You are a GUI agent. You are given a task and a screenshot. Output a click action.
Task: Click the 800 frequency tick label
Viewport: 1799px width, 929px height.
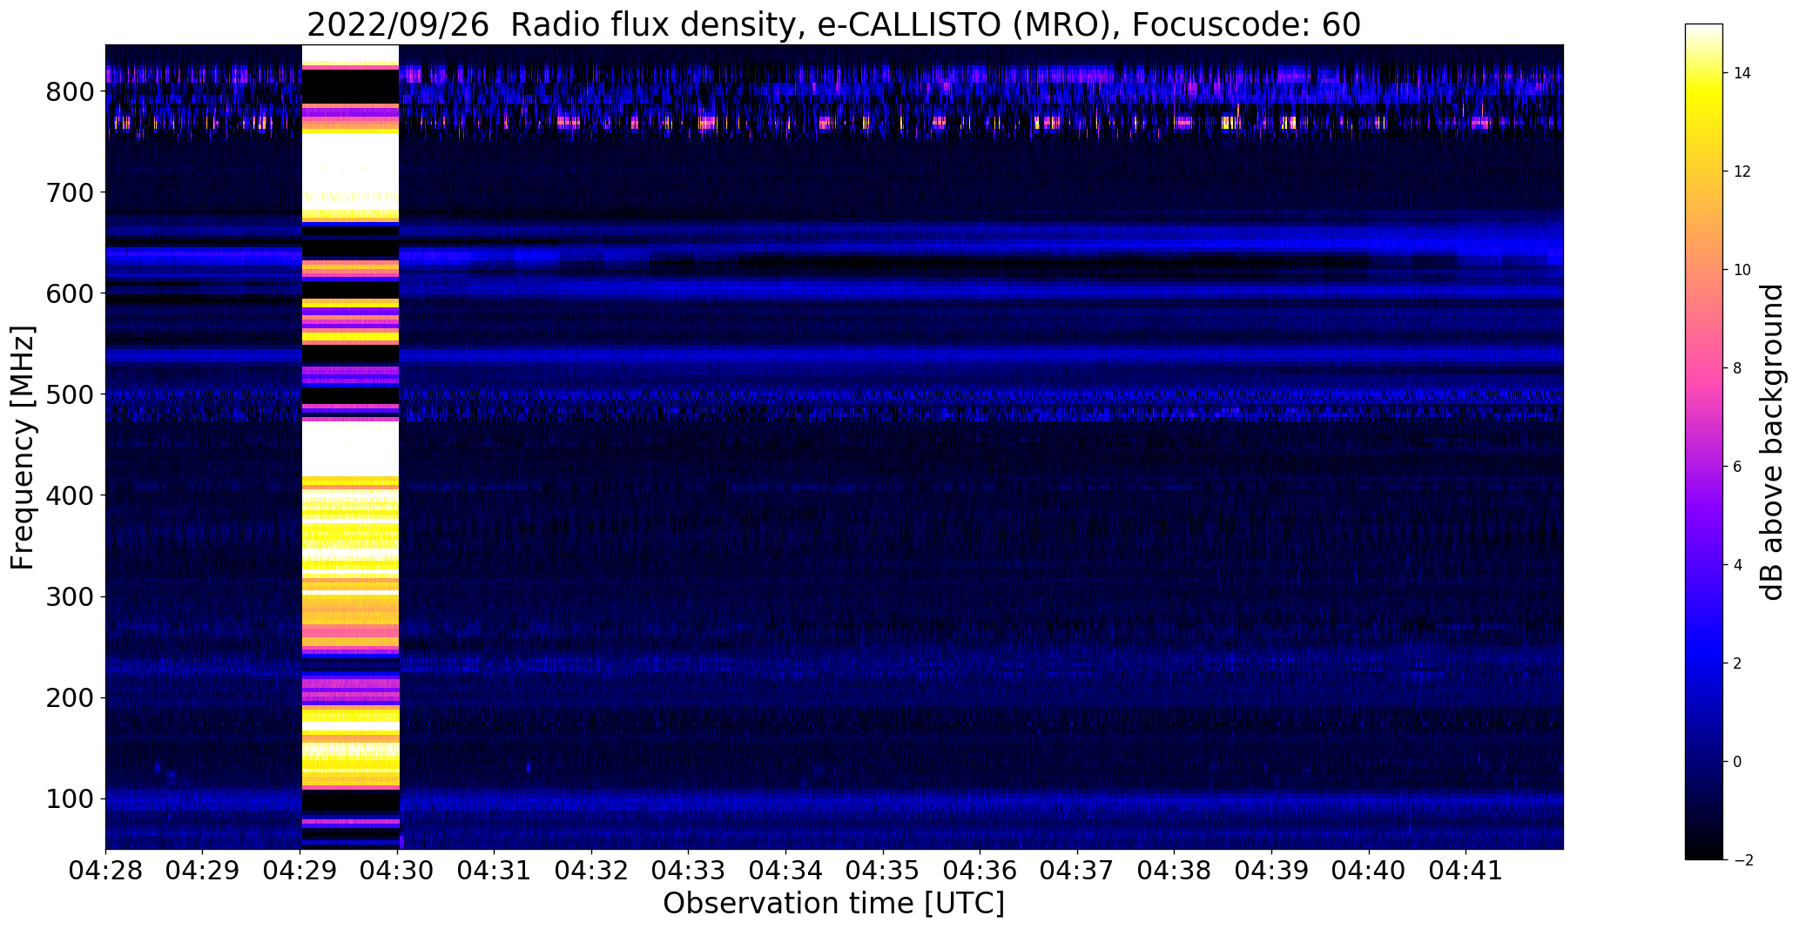(x=70, y=91)
